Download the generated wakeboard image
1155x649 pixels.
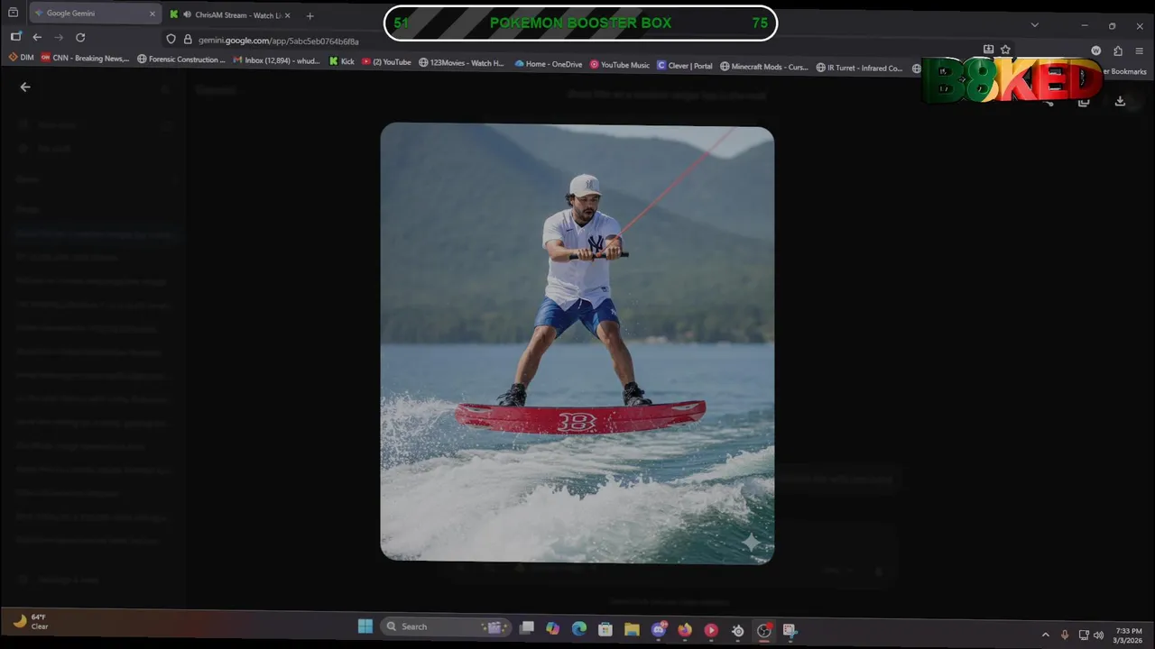click(x=1120, y=101)
